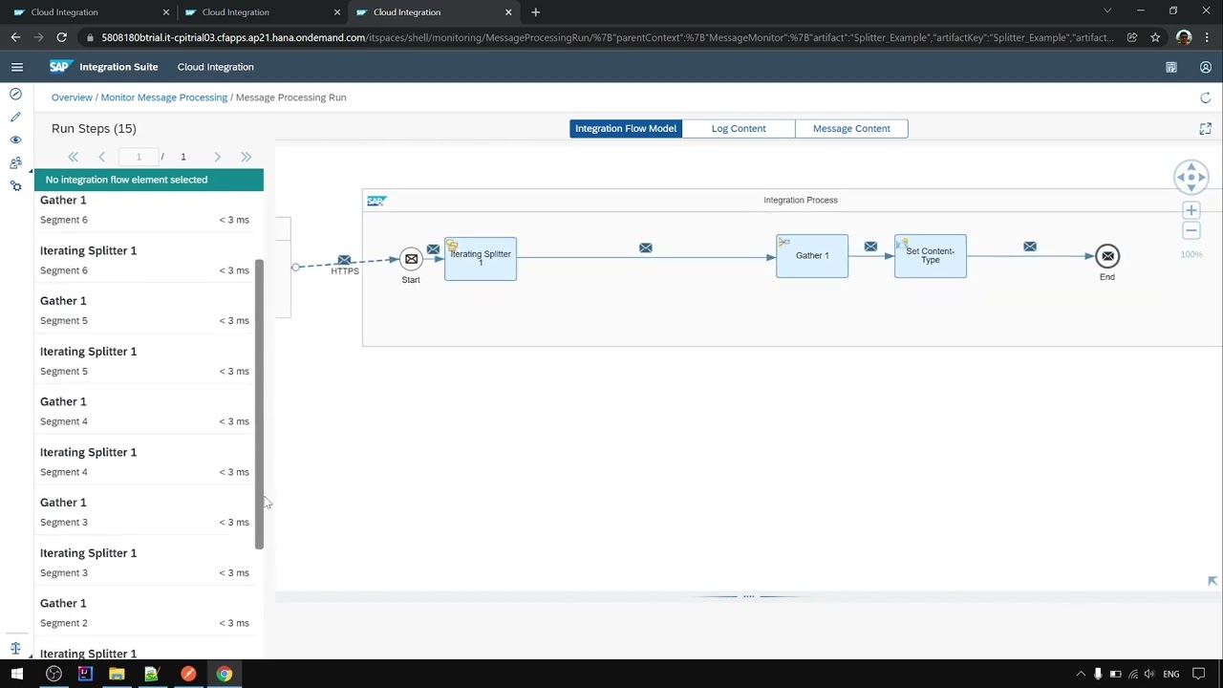Click the envelope before the End event
The height and width of the screenshot is (688, 1223).
pyautogui.click(x=1030, y=247)
